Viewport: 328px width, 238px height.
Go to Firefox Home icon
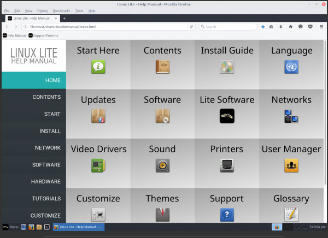point(291,27)
